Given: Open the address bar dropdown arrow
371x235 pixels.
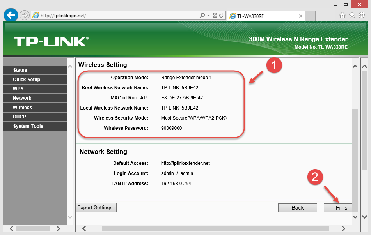Looking at the screenshot, I should [x=208, y=16].
